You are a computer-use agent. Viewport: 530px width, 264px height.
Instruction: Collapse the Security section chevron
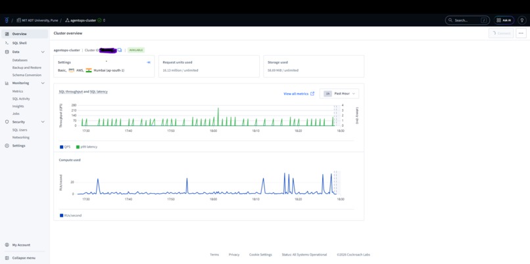click(43, 122)
